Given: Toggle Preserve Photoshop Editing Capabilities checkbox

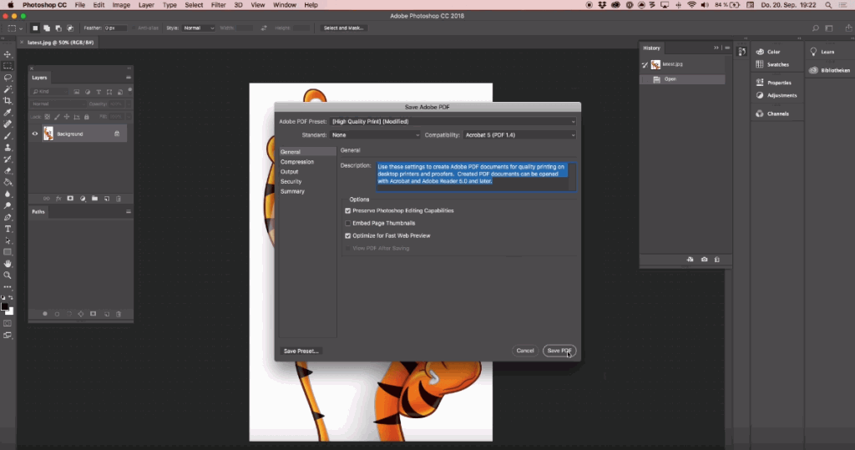Looking at the screenshot, I should (348, 210).
